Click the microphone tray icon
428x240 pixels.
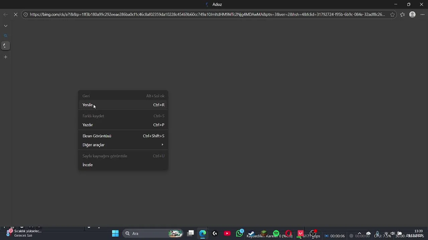point(377,233)
